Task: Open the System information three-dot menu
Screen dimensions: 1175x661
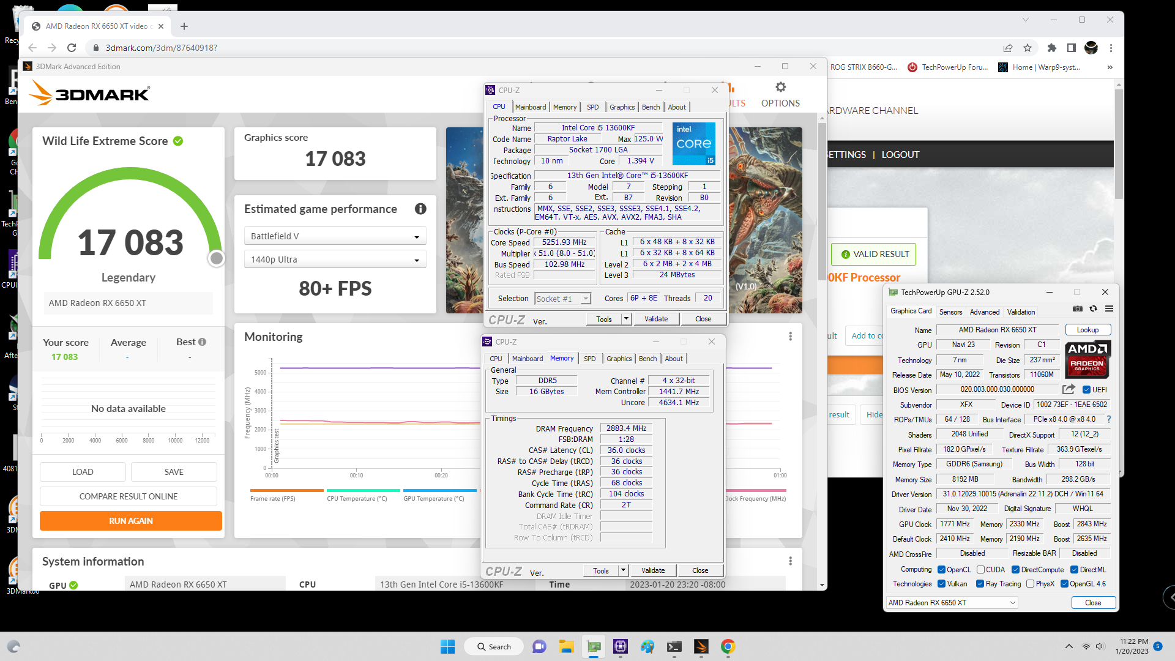Action: [790, 561]
